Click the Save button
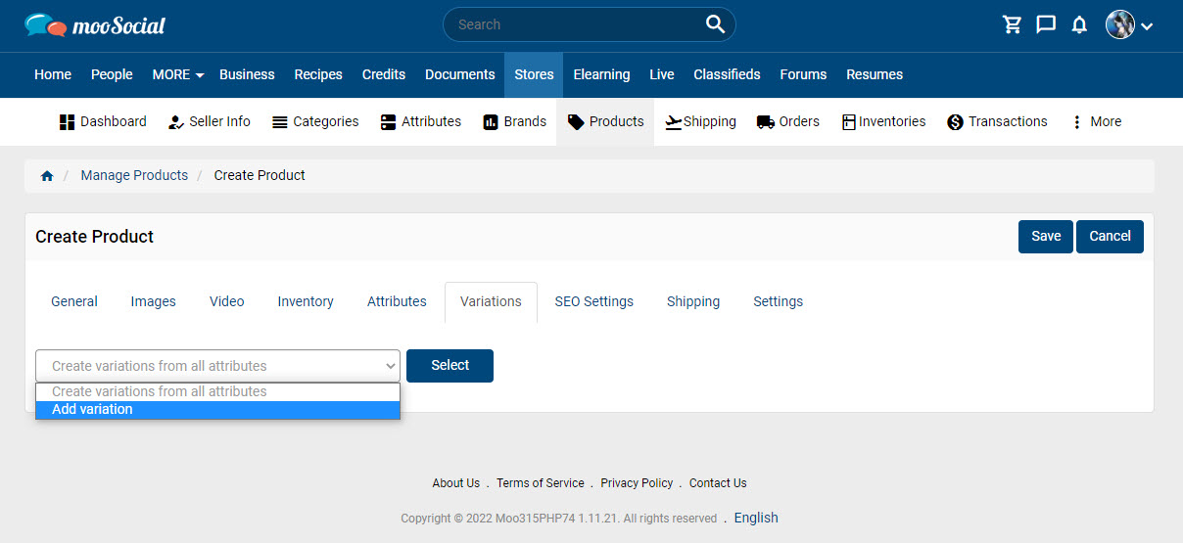 pos(1046,236)
